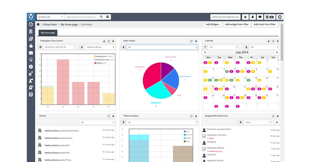Open the Mine dropdown in Delegated Events
Viewport: 310px width, 162px height.
click(x=257, y=122)
